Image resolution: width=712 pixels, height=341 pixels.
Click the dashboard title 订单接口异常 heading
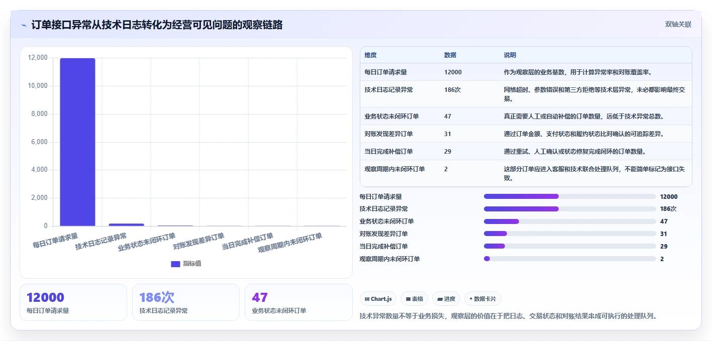coord(157,25)
